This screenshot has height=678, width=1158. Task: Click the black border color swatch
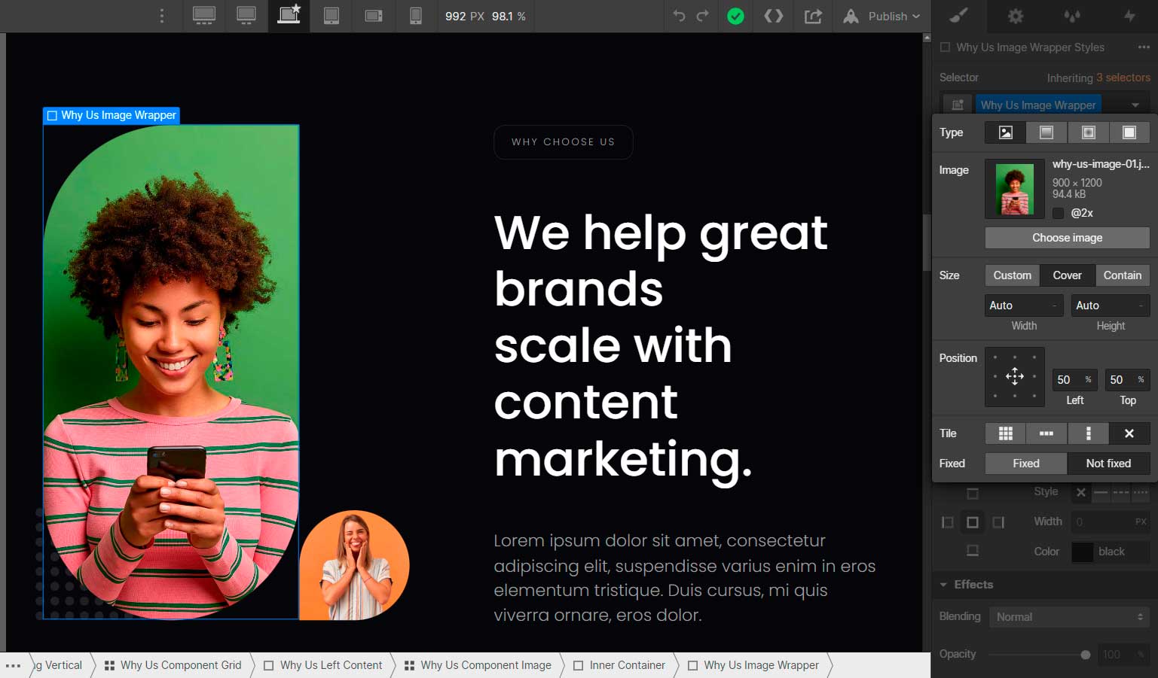point(1083,552)
